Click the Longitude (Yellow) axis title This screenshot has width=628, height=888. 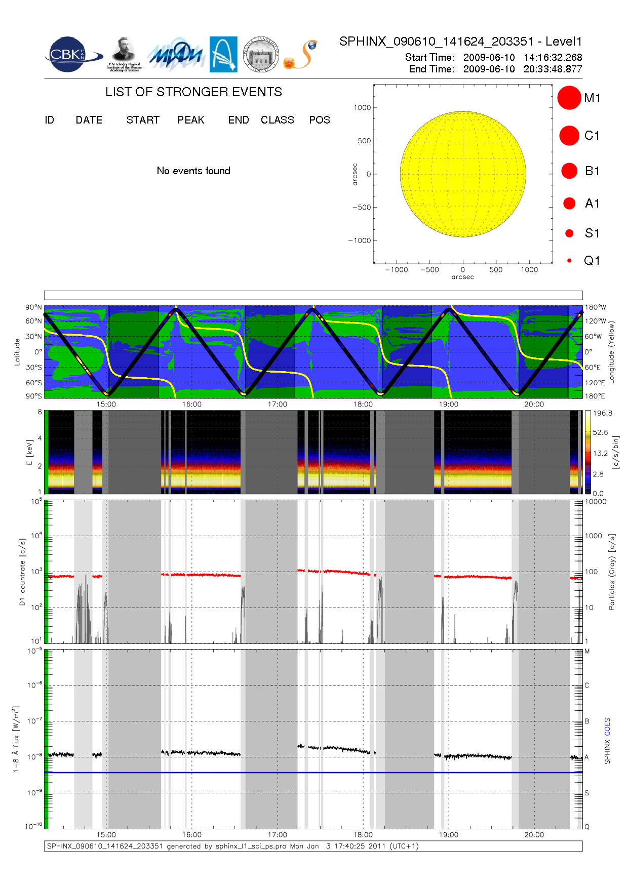point(611,352)
